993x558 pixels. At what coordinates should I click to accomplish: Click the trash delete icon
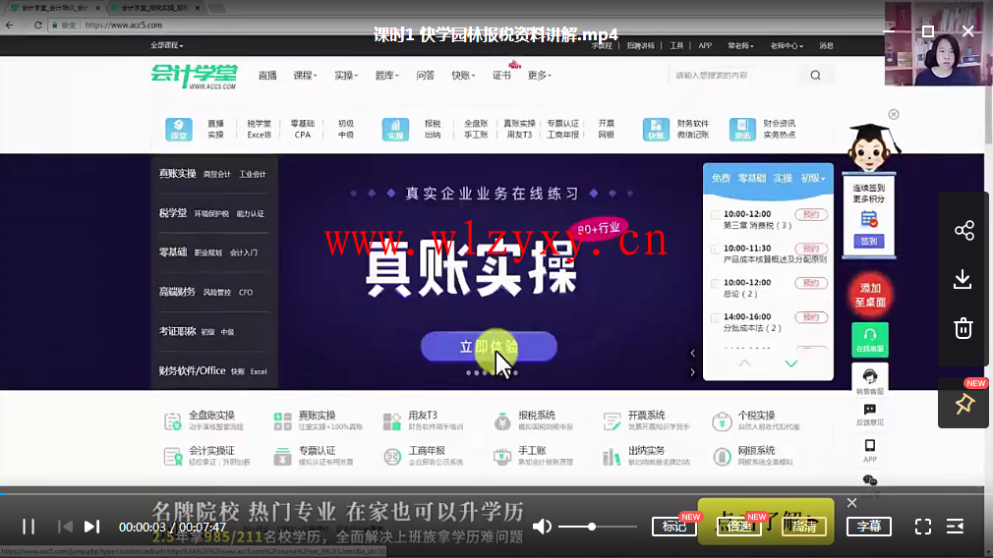(x=964, y=328)
